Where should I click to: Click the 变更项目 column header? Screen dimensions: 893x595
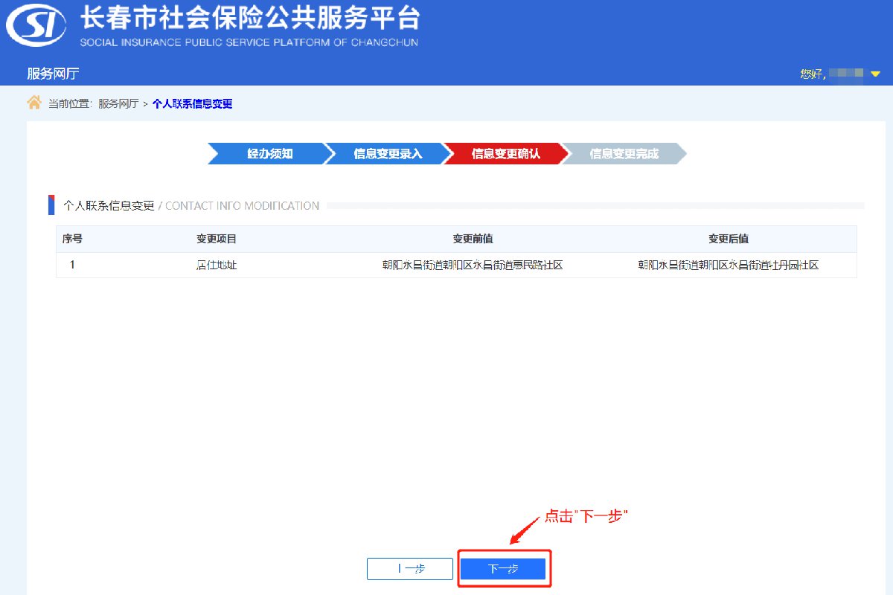217,239
